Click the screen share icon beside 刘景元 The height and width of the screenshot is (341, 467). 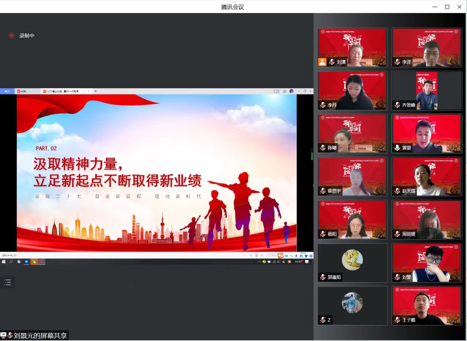(3, 335)
